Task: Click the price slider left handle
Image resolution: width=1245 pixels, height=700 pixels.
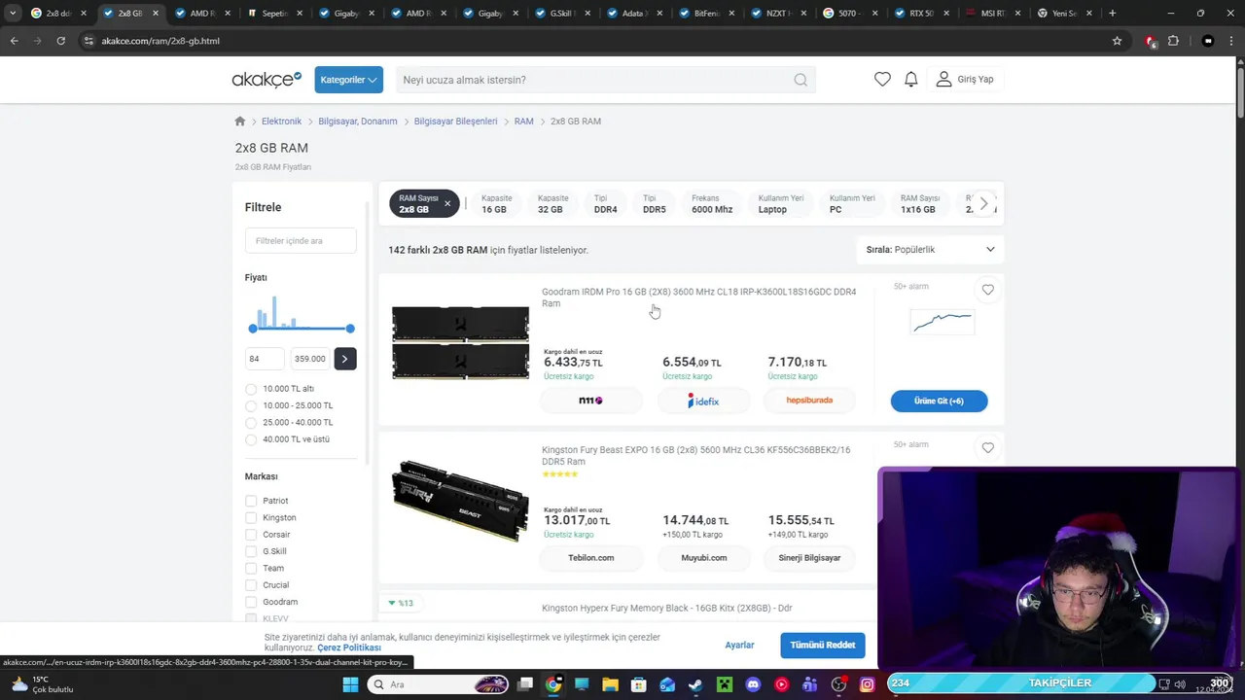Action: (253, 329)
